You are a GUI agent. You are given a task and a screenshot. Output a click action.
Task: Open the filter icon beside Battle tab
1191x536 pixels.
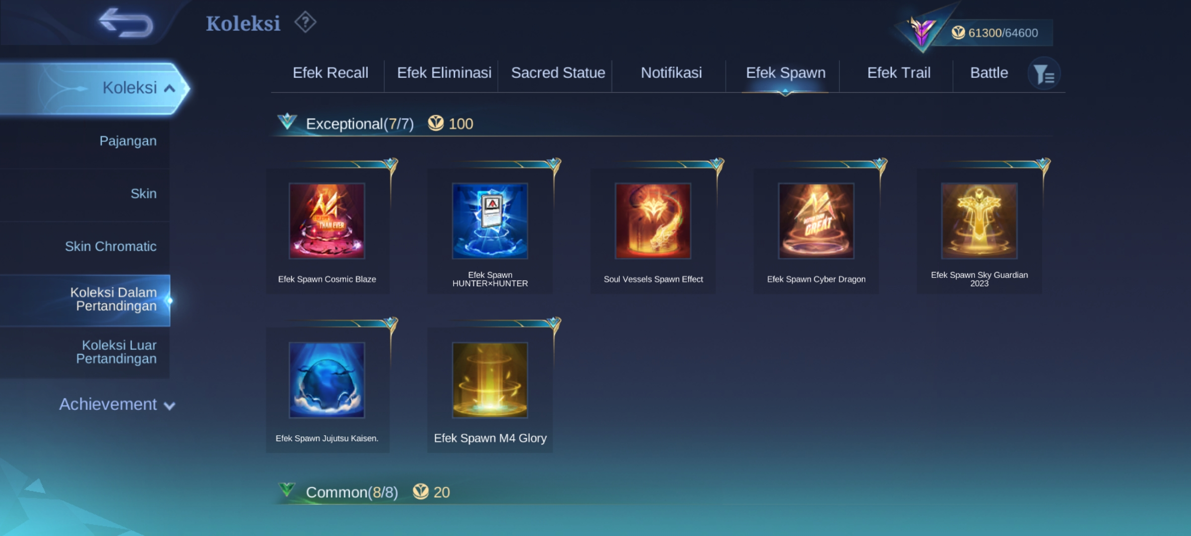[x=1044, y=74]
